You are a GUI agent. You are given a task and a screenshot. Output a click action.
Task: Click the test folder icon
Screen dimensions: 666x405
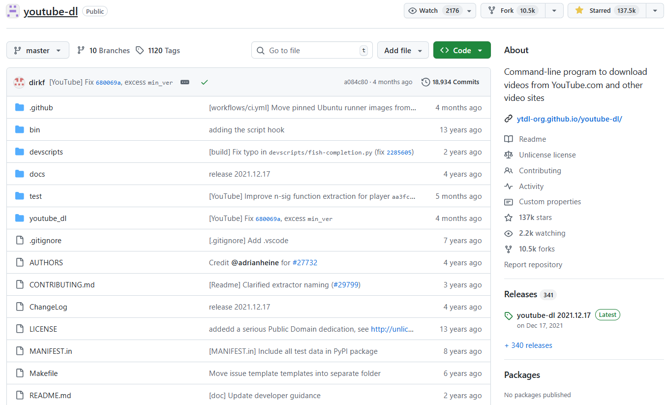click(20, 196)
